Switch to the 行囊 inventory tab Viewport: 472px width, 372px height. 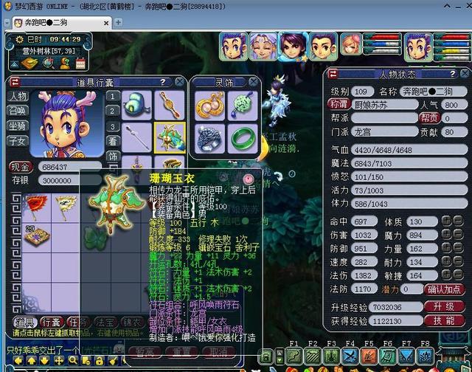tap(52, 323)
